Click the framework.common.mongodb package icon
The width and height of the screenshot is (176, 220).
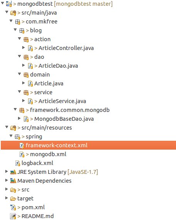pyautogui.click(x=22, y=110)
